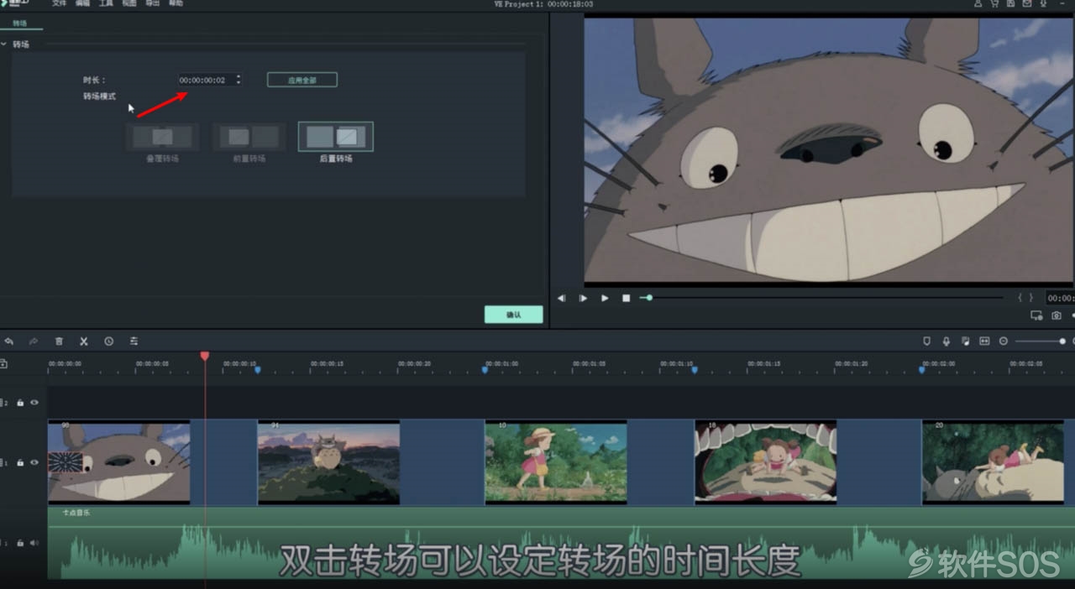This screenshot has height=589, width=1075.
Task: Click the in/out braces icon under preview
Action: pyautogui.click(x=1025, y=298)
